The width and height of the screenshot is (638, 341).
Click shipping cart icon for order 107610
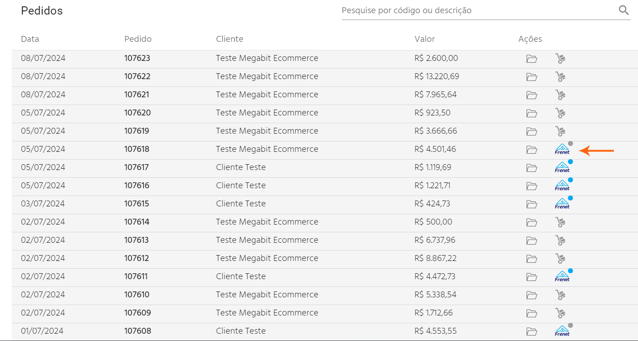pos(560,295)
